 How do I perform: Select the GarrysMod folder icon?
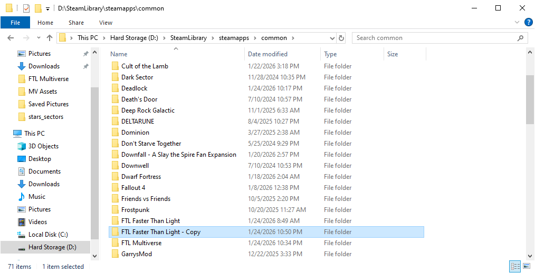[115, 254]
